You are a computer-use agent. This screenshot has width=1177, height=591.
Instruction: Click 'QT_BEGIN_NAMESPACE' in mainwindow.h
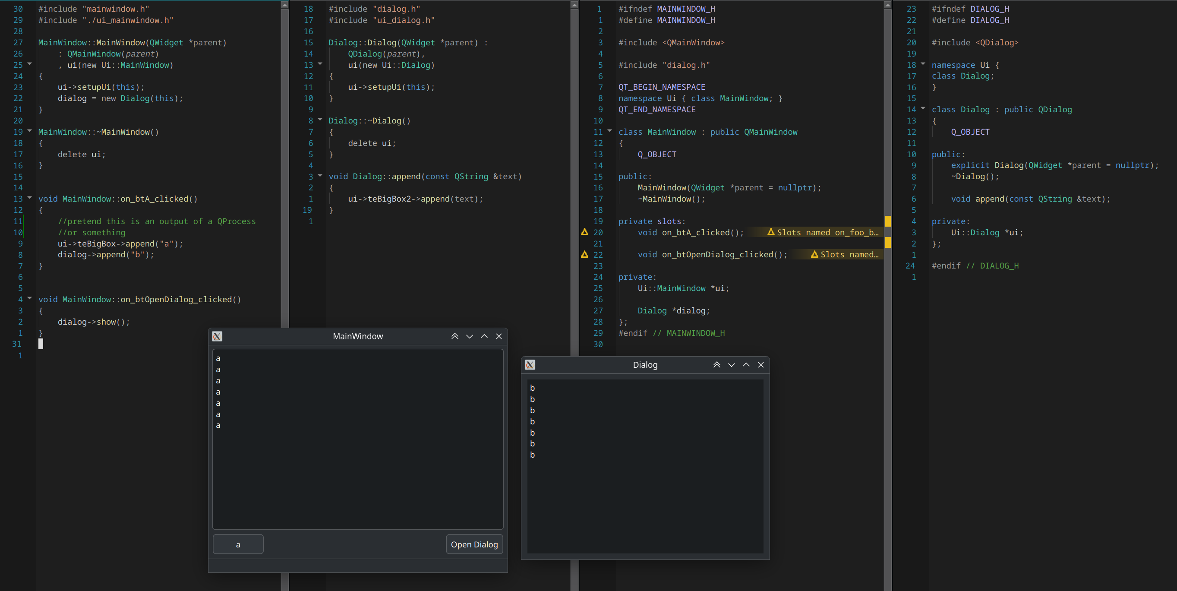click(662, 87)
